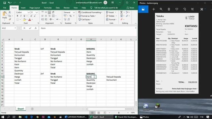Click the Photos zoom magnifier icon
Image resolution: width=212 pixels, height=119 pixels.
pyautogui.click(x=161, y=9)
